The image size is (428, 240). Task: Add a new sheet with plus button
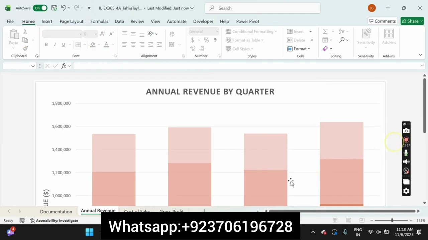tap(204, 211)
